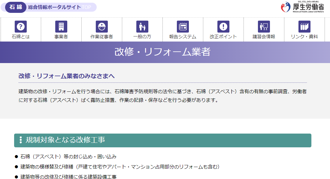Viewport: 330px width, 179px height.
Task: Click the helmet worker icon for 作業従事者
Action: 102,27
